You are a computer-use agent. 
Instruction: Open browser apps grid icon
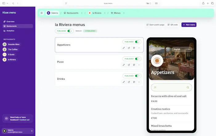point(156,3)
